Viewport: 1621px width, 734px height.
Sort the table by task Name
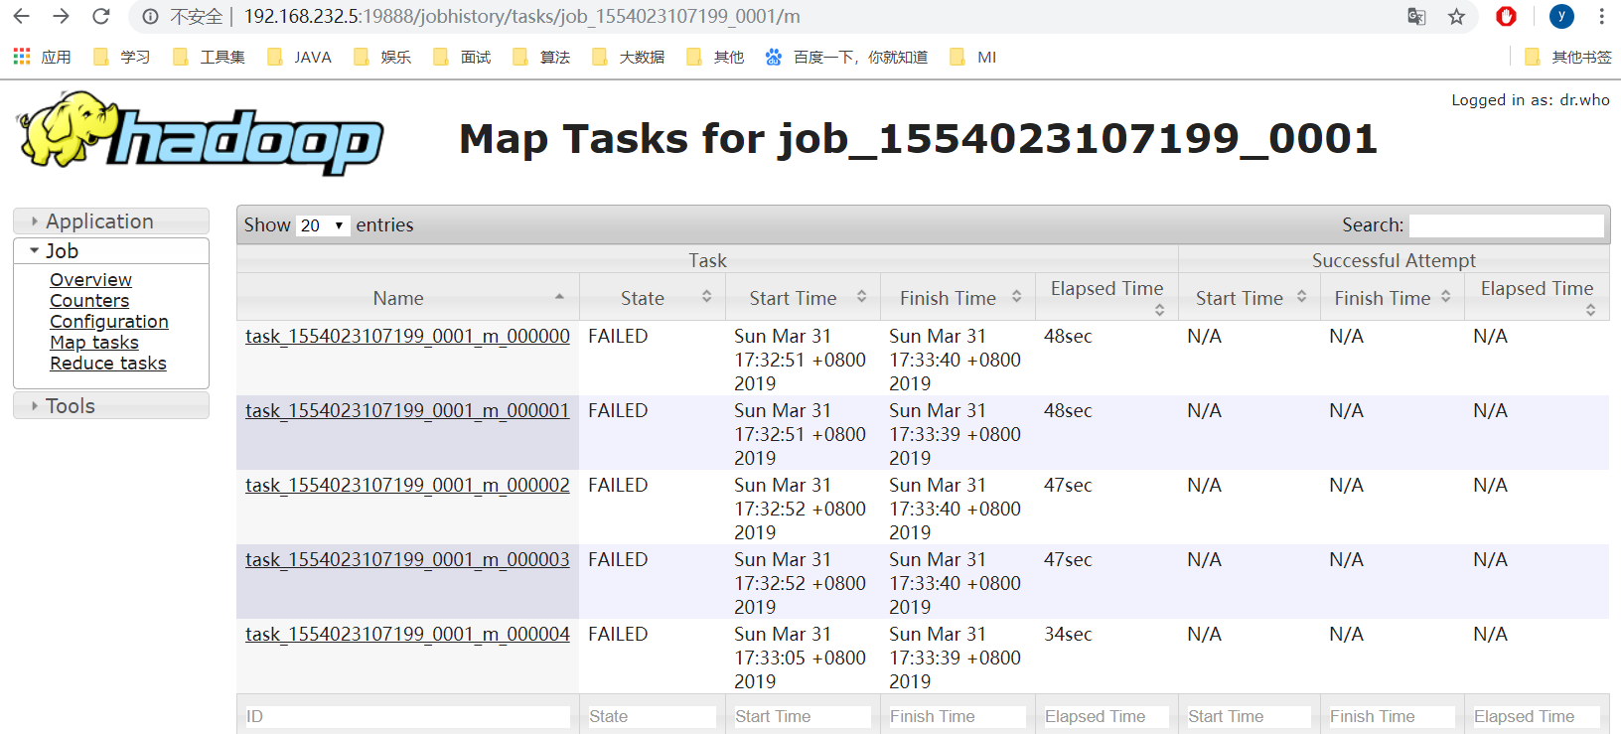click(408, 298)
